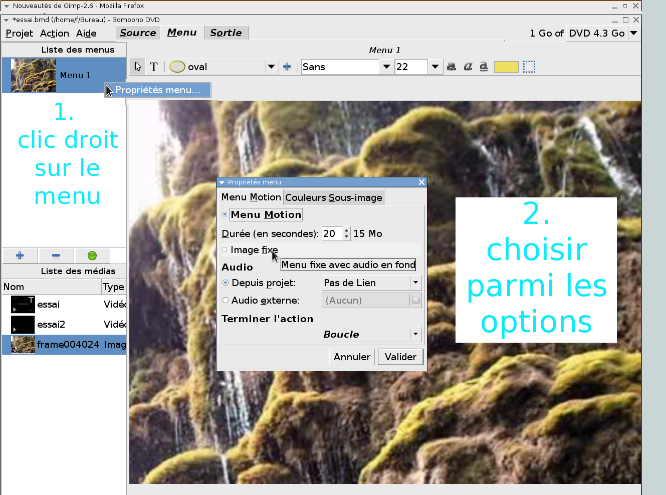Viewport: 666px width, 495px height.
Task: Select the Text tool
Action: (154, 67)
